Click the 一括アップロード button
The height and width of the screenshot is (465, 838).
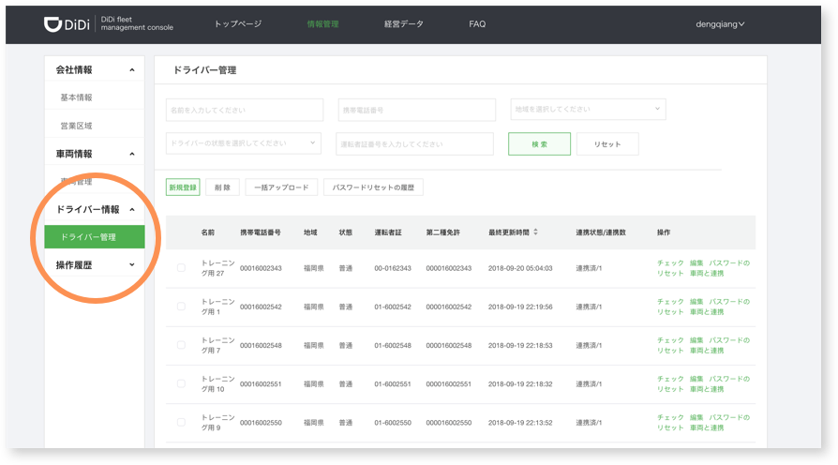281,187
